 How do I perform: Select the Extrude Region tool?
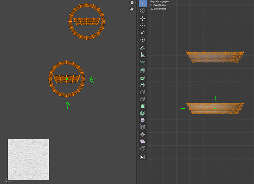coord(143,71)
